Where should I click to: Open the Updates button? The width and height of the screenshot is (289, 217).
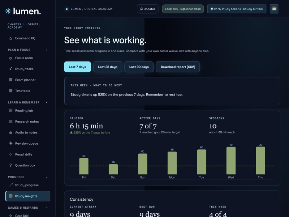148,9
